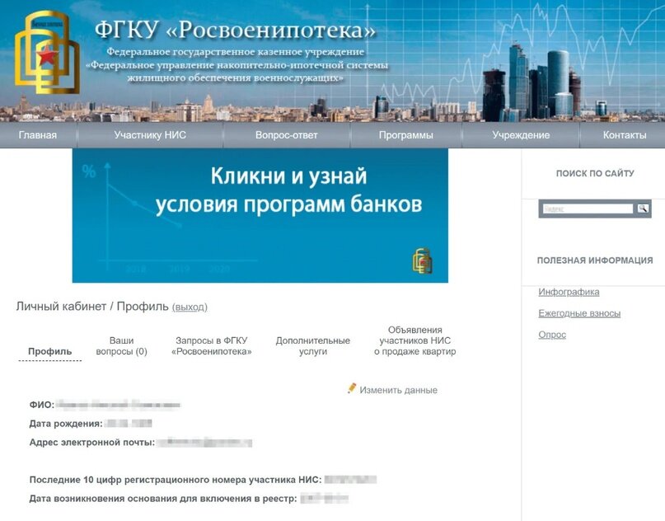665x521 pixels.
Task: Click the Адрес электронной почты: label
Action: (x=92, y=442)
